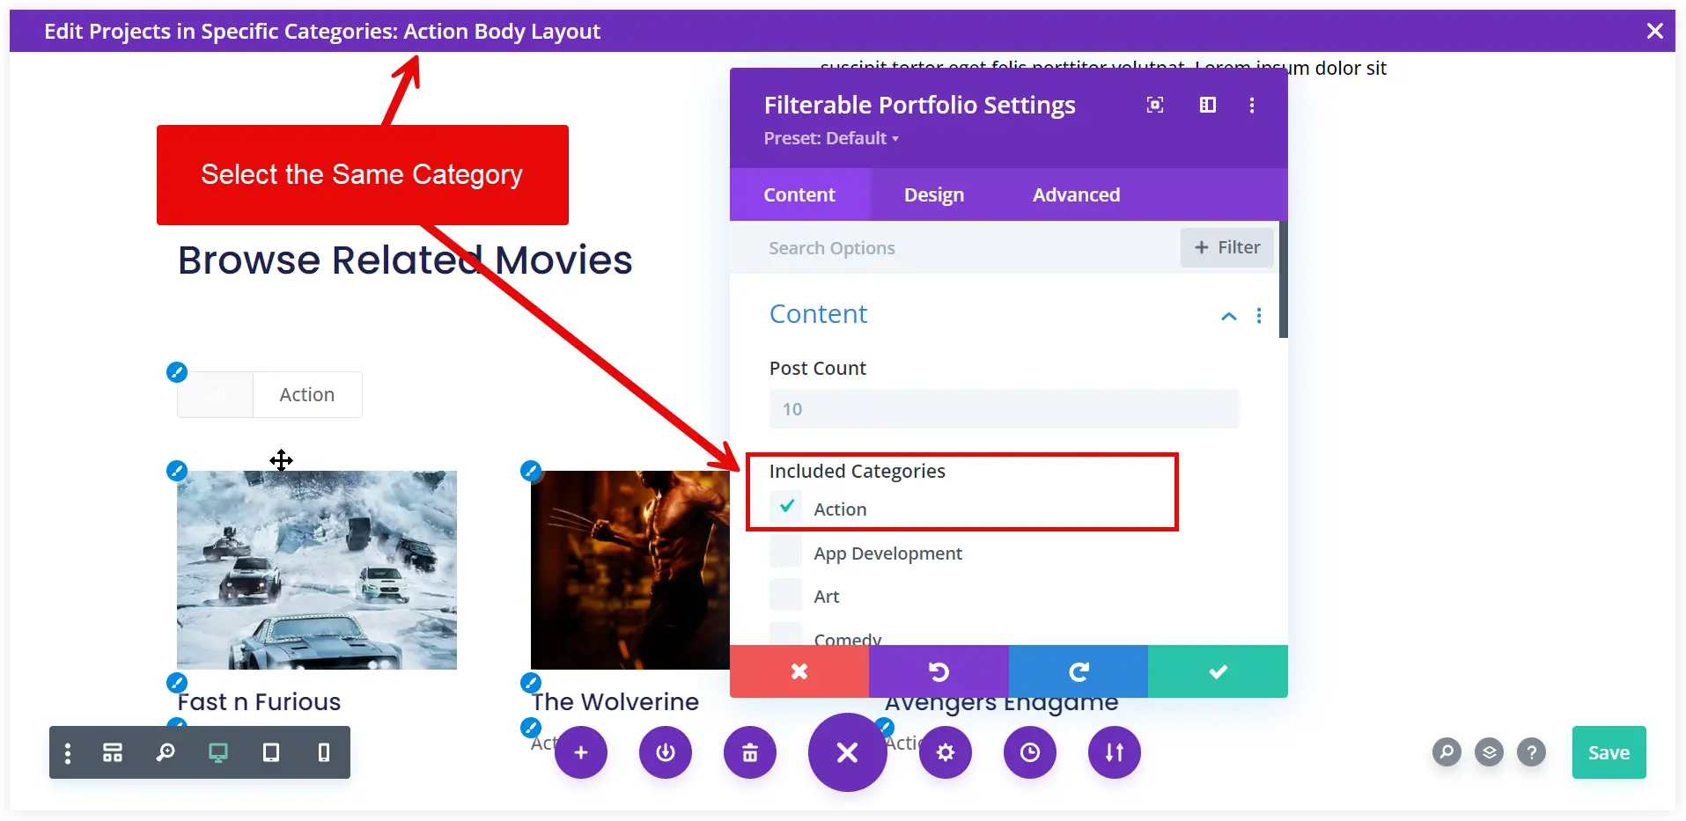Edit The Wolverine image pencil
Image resolution: width=1686 pixels, height=821 pixels.
(531, 471)
